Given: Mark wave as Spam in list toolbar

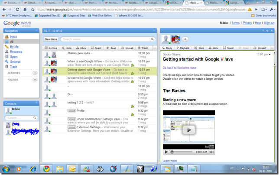Looking at the screenshot, I should click(96, 48).
